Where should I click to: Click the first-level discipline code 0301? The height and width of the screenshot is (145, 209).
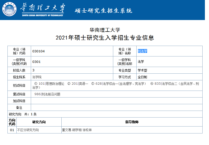pos(36,62)
